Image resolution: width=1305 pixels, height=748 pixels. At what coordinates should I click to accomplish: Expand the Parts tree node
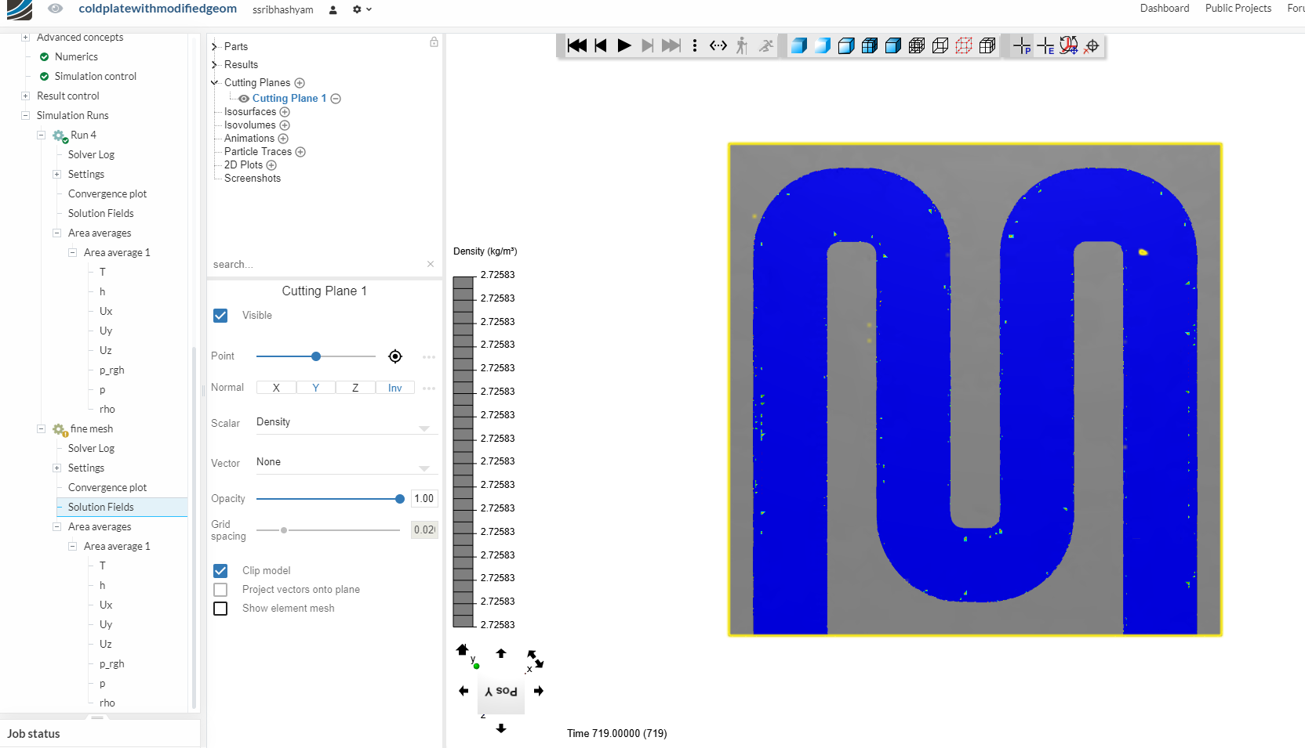coord(214,47)
